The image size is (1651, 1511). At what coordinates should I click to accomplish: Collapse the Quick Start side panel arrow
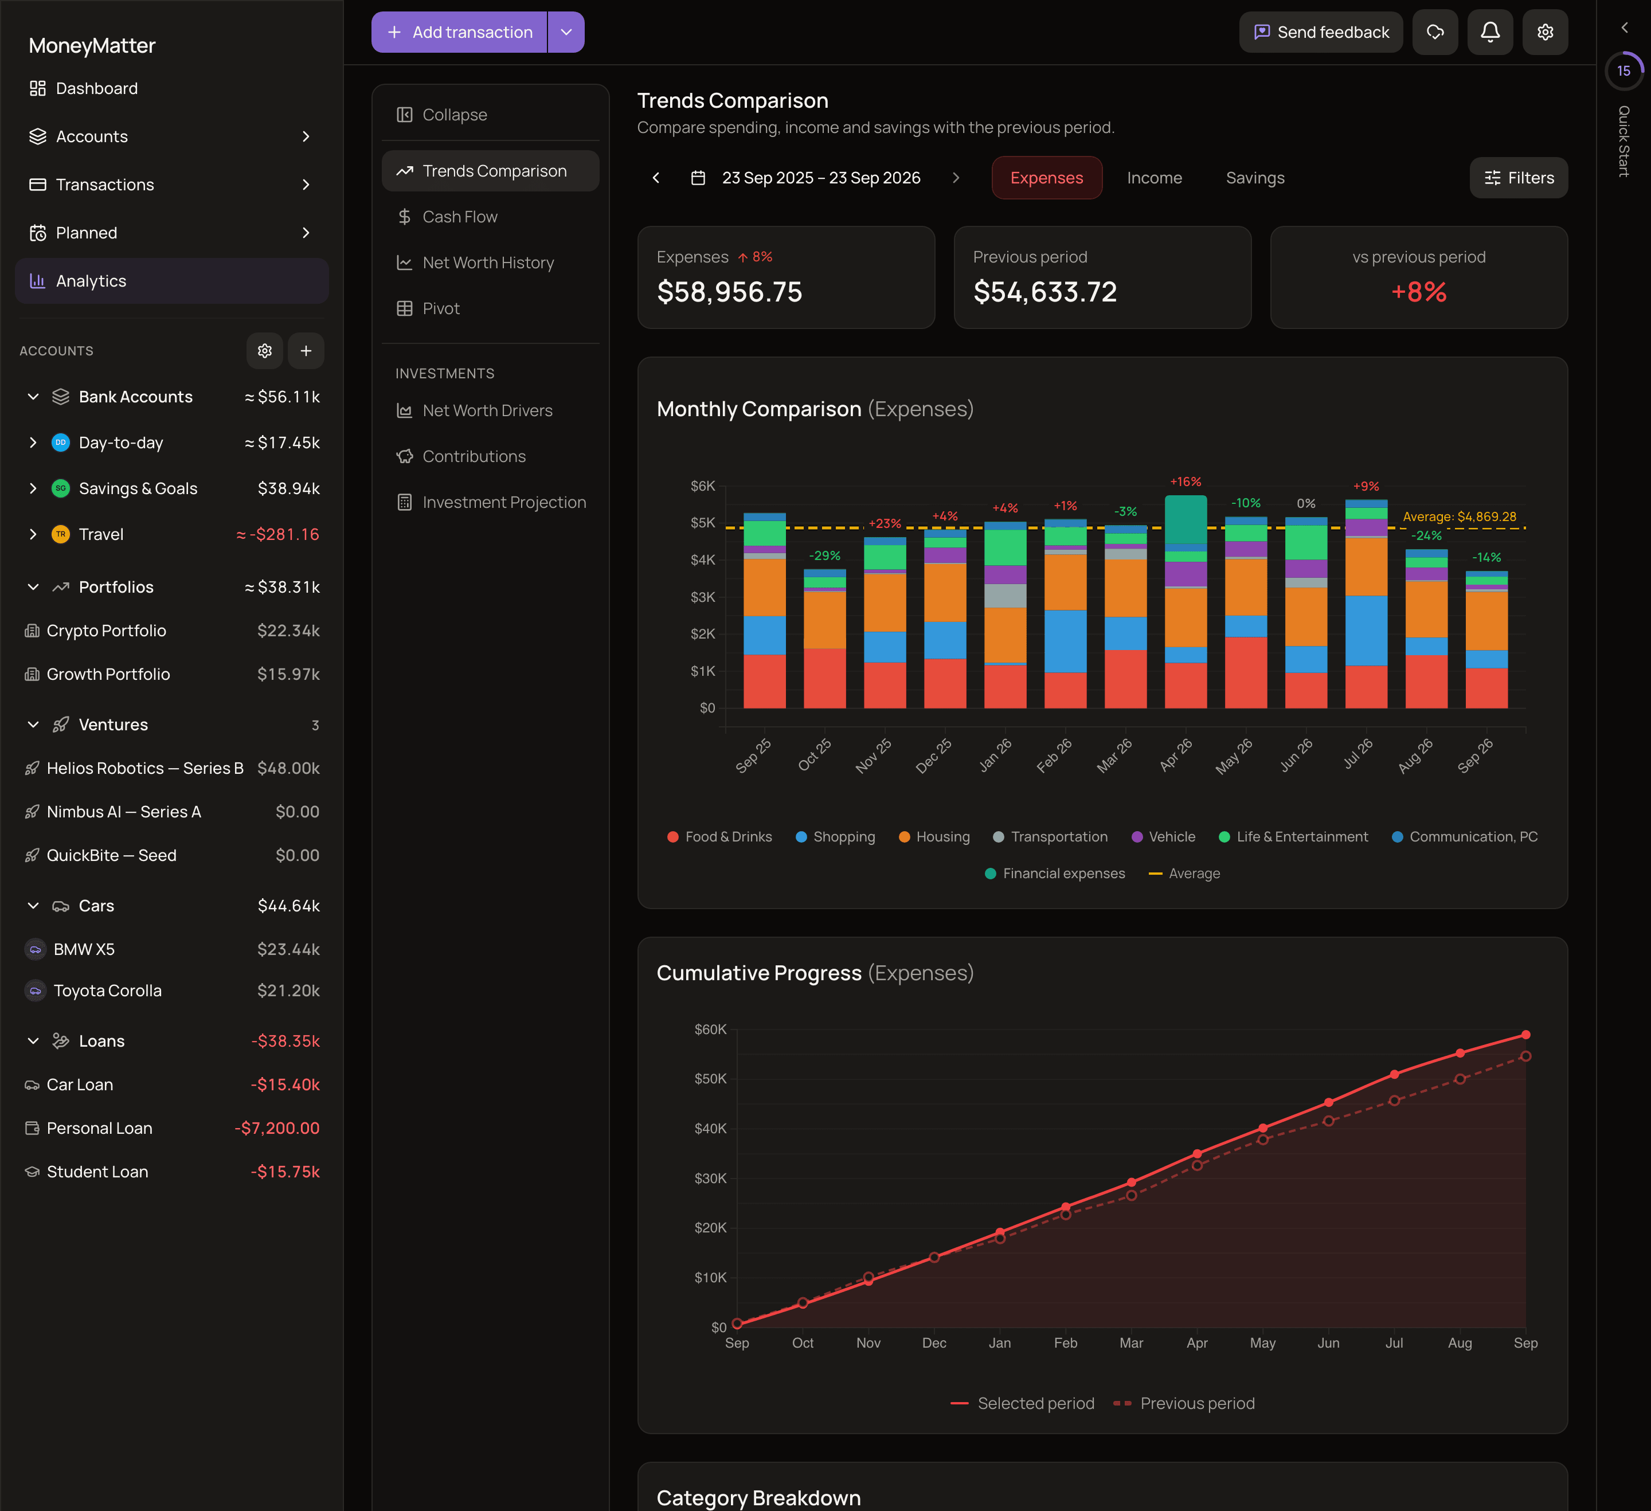click(x=1625, y=27)
